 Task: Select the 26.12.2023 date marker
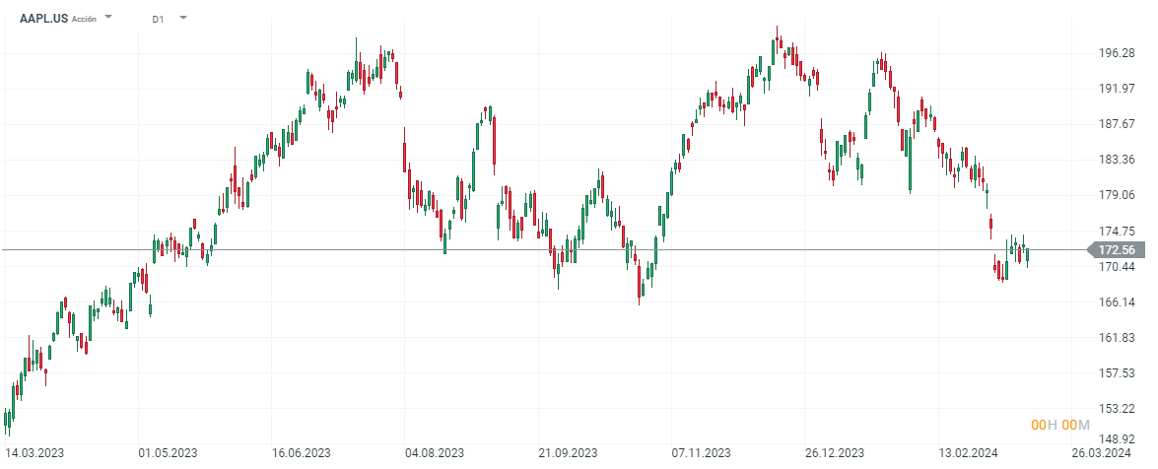pyautogui.click(x=834, y=453)
